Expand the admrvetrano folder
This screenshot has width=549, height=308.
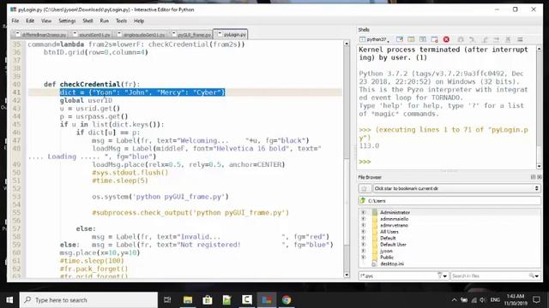[x=363, y=225]
